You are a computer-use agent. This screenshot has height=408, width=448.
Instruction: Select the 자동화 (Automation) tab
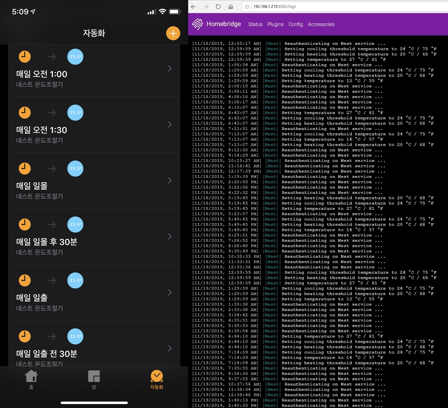(x=157, y=380)
